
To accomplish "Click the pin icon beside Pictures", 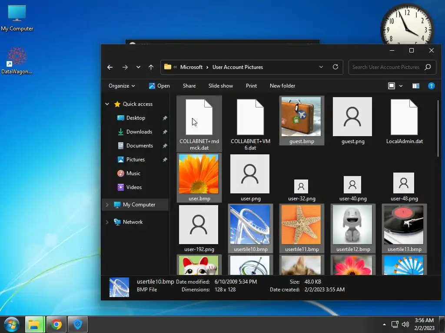I will coord(165,160).
